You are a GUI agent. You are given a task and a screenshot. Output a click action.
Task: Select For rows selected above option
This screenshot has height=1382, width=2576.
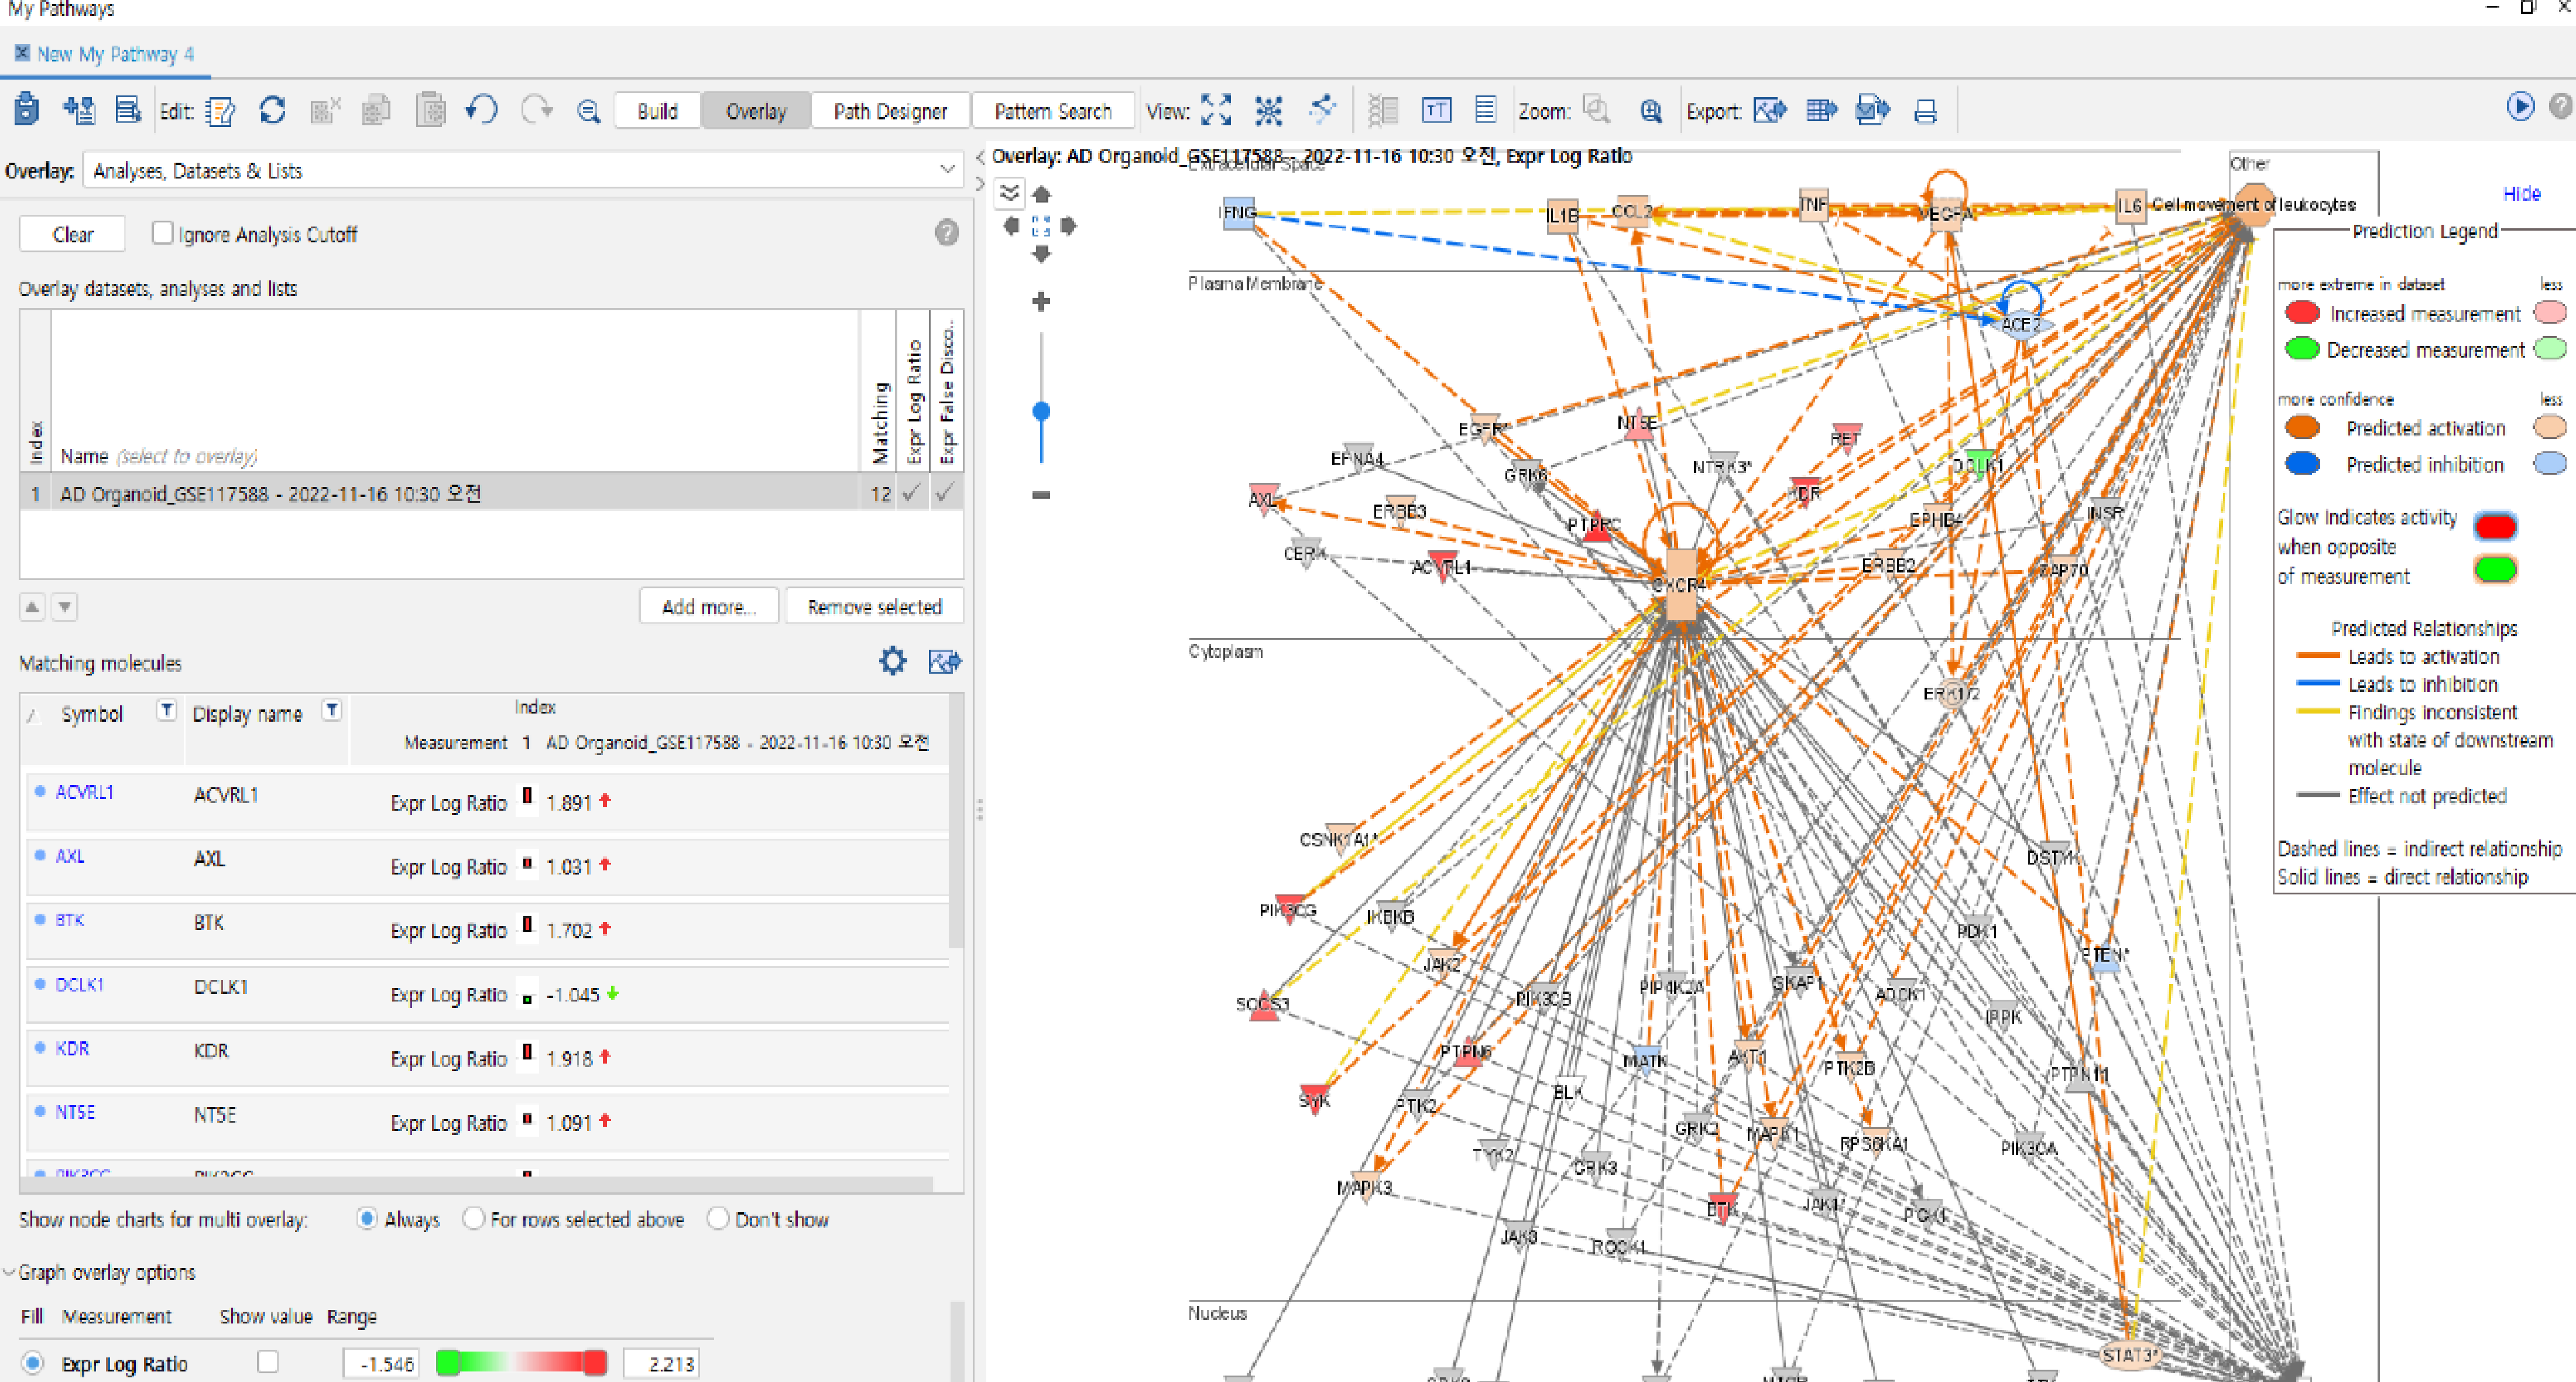point(474,1219)
